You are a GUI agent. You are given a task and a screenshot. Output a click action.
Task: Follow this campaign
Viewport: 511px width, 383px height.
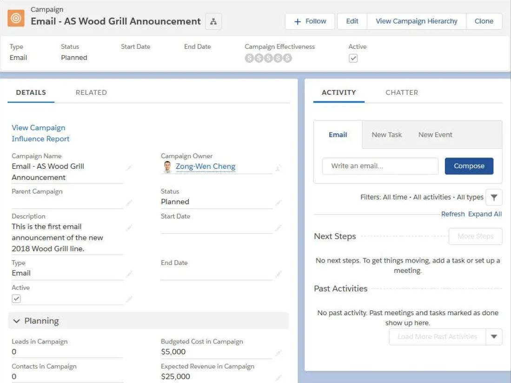click(x=310, y=21)
